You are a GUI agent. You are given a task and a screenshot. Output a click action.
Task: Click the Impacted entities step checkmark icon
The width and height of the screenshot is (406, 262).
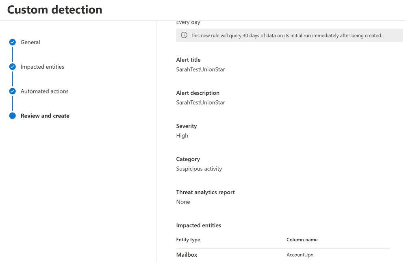[13, 67]
